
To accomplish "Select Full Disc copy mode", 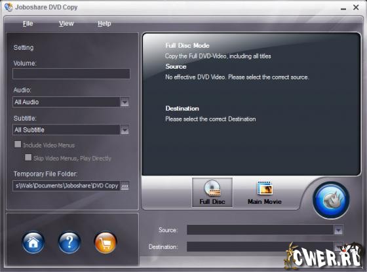I will (212, 193).
